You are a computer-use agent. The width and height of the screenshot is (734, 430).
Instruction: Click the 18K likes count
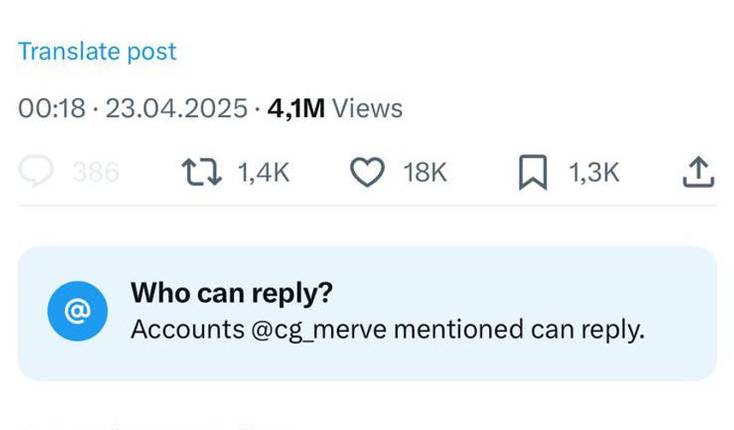425,172
